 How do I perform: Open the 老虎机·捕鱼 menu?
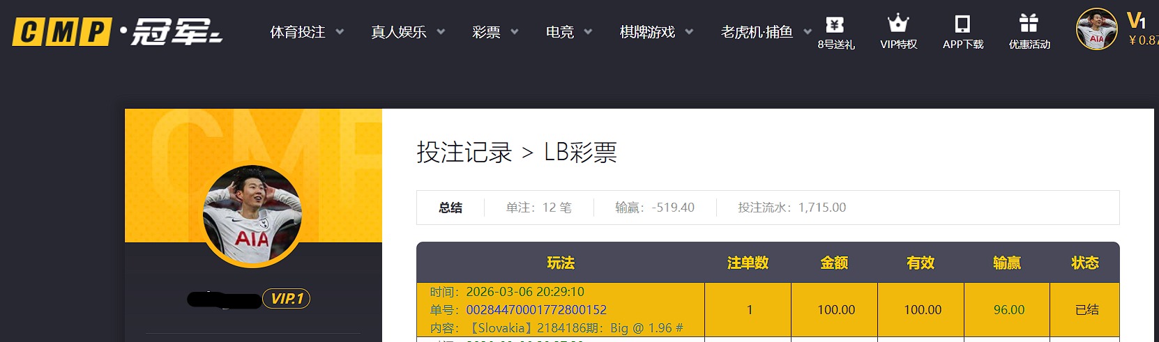pos(757,32)
